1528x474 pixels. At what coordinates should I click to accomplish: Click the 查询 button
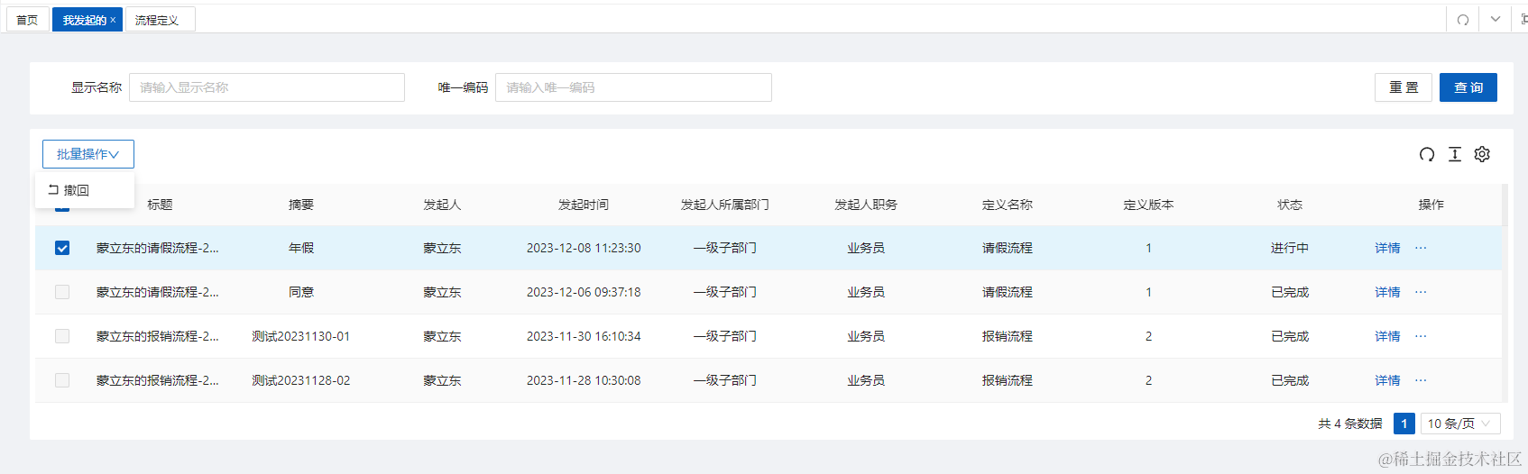(x=1468, y=87)
